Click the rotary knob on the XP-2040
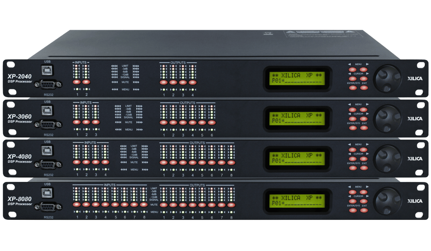Viewport: 431px width, 251px height. coord(388,79)
